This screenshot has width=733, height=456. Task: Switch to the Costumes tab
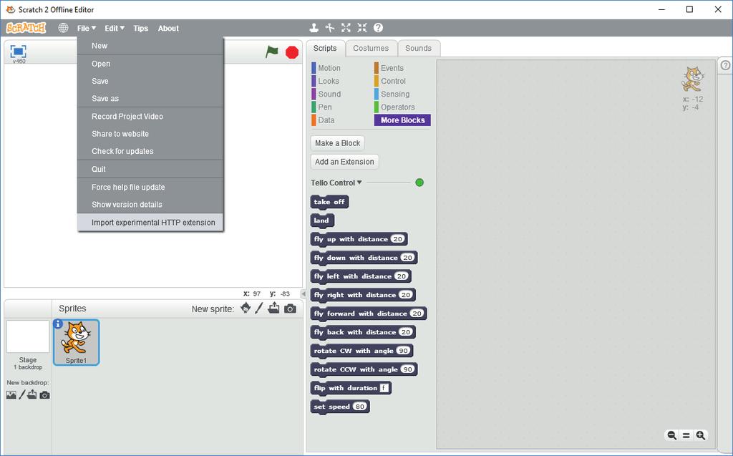[x=371, y=48]
